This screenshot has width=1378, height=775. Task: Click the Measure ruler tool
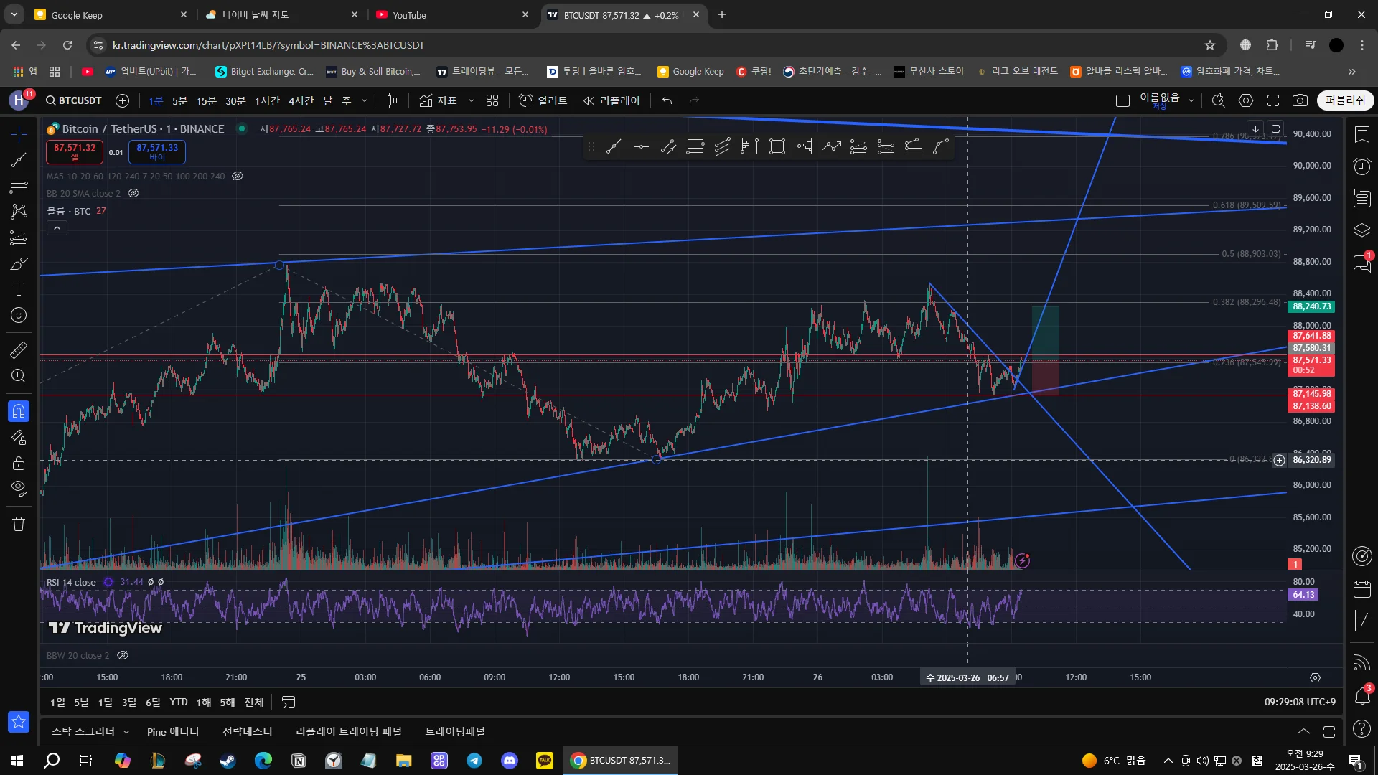coord(19,350)
